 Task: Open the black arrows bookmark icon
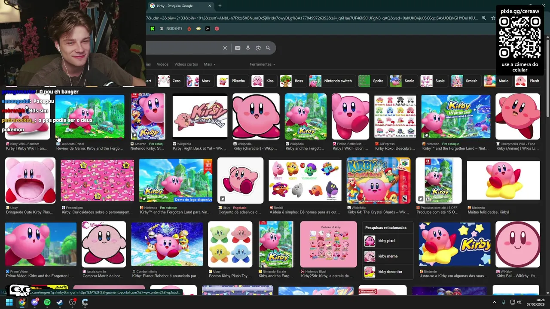208,29
